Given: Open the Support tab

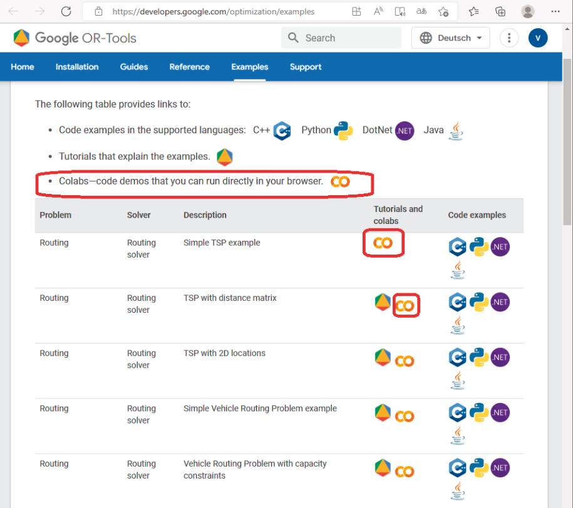Looking at the screenshot, I should 306,67.
